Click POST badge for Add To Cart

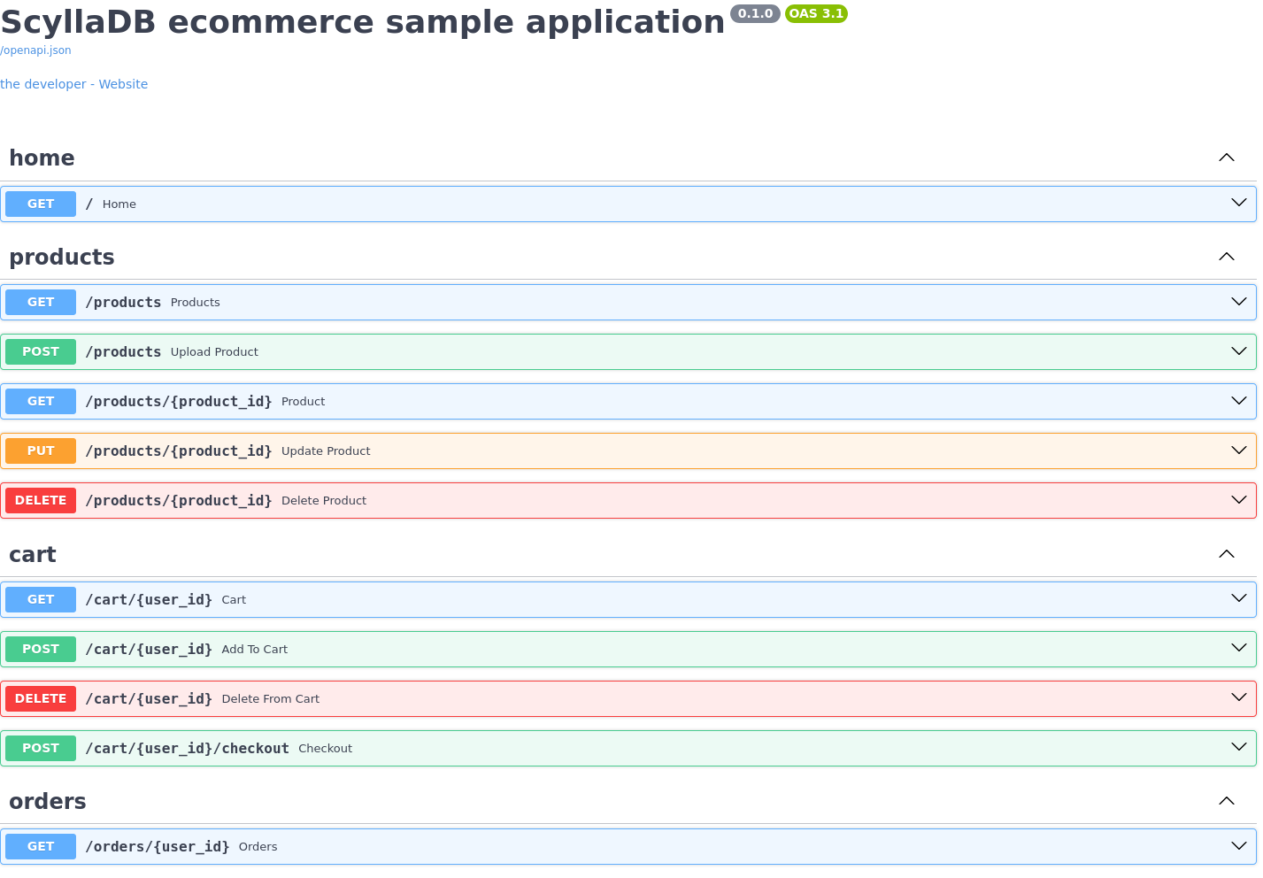click(x=41, y=649)
